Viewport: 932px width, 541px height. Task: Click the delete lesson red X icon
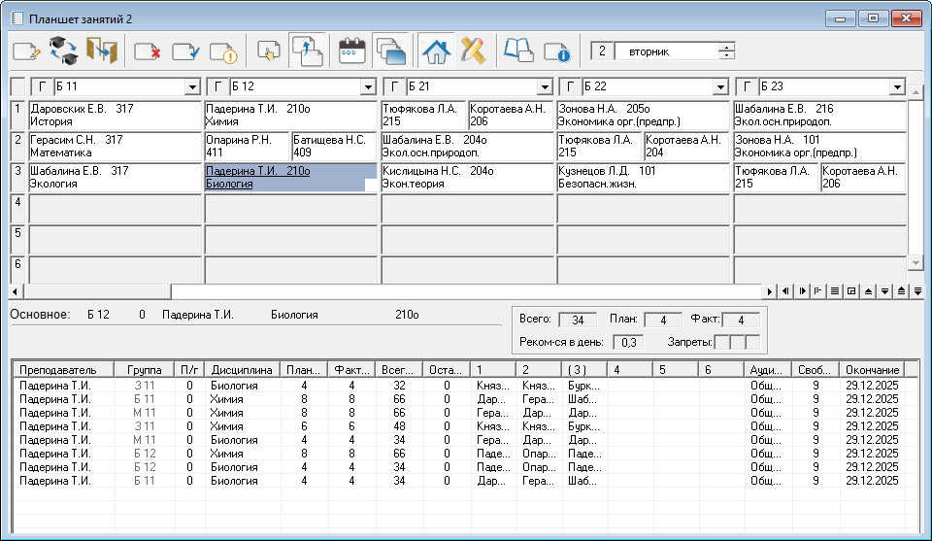coord(149,50)
